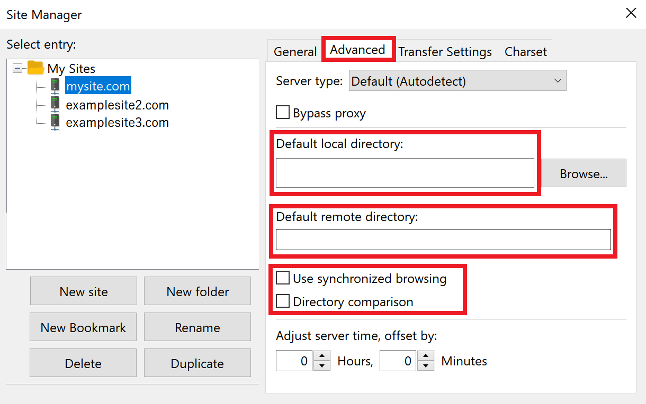The width and height of the screenshot is (646, 404).
Task: Click the New Bookmark button
Action: [84, 327]
